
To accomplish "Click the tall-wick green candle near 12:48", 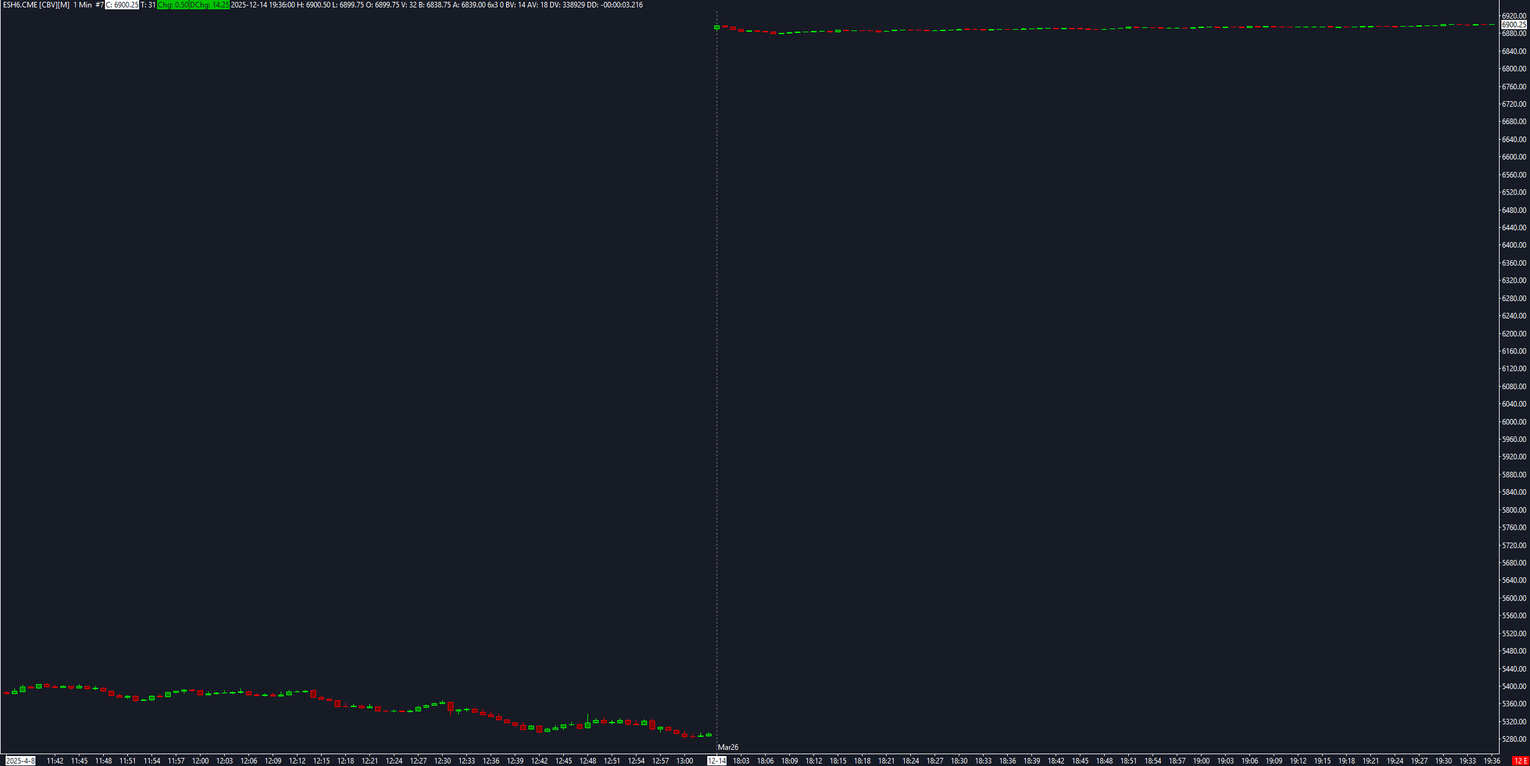I will pyautogui.click(x=587, y=724).
